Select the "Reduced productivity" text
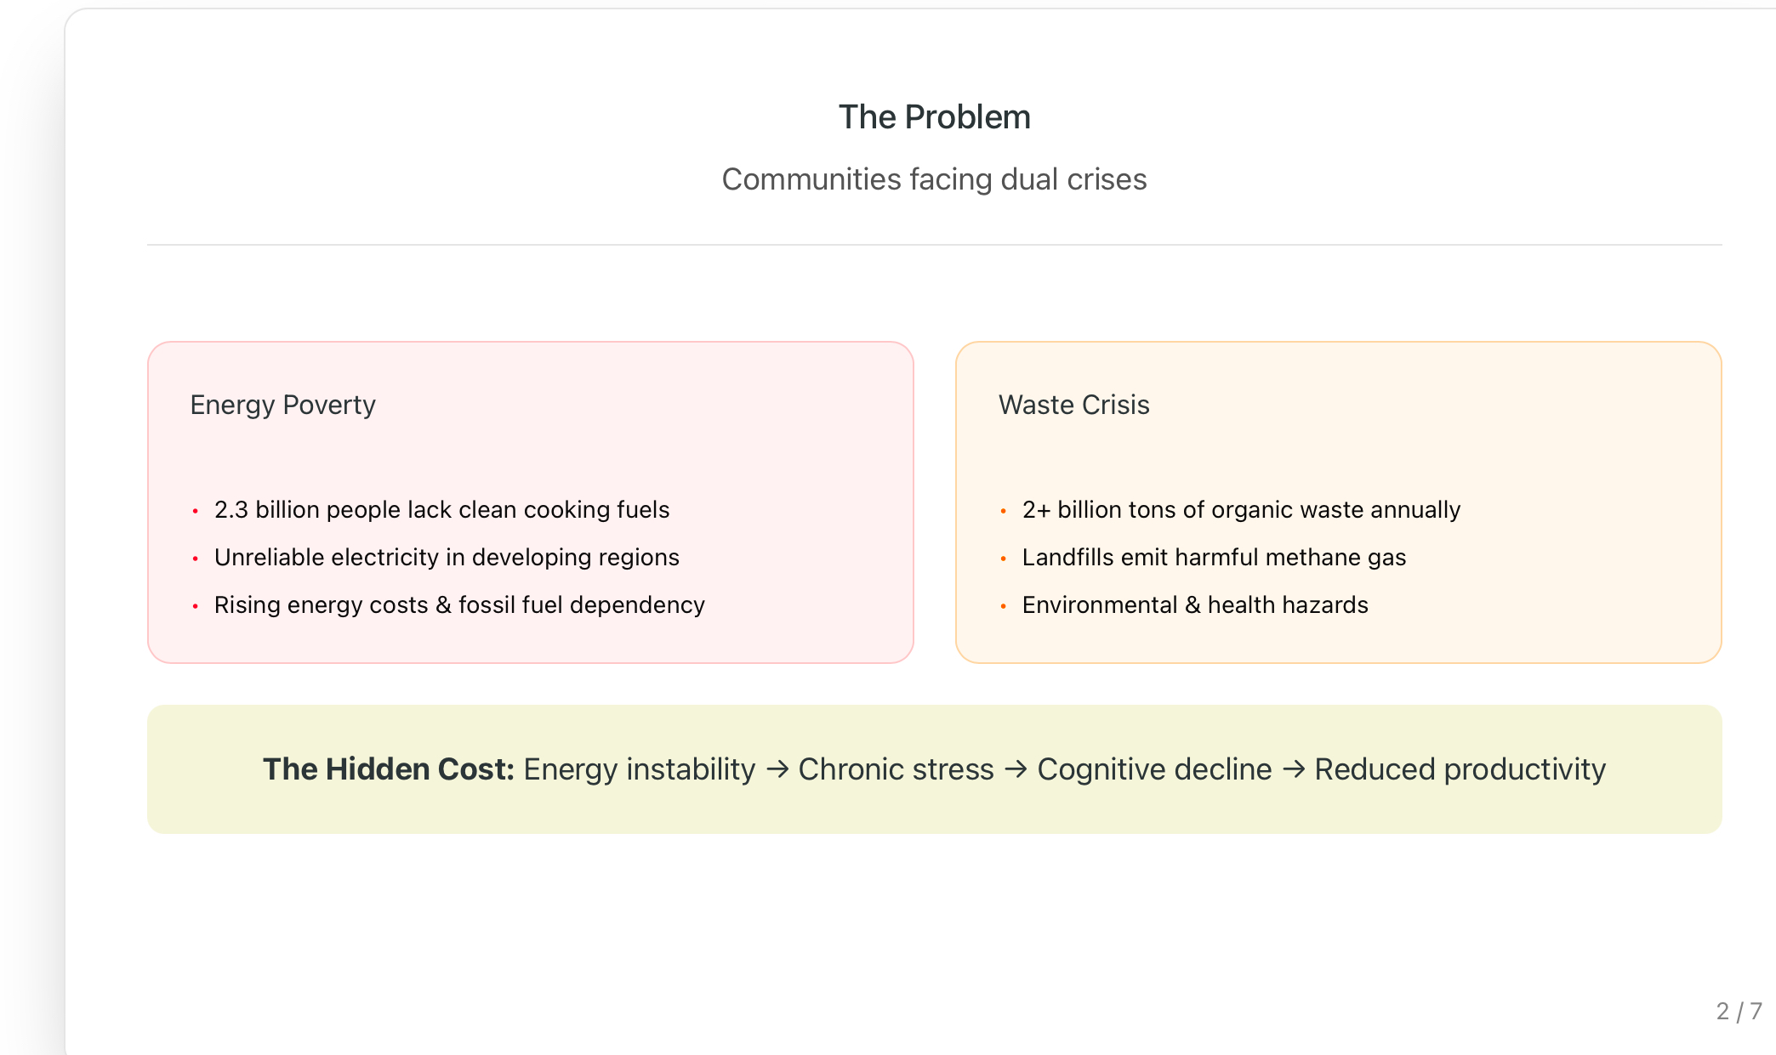Image resolution: width=1776 pixels, height=1055 pixels. [x=1460, y=769]
